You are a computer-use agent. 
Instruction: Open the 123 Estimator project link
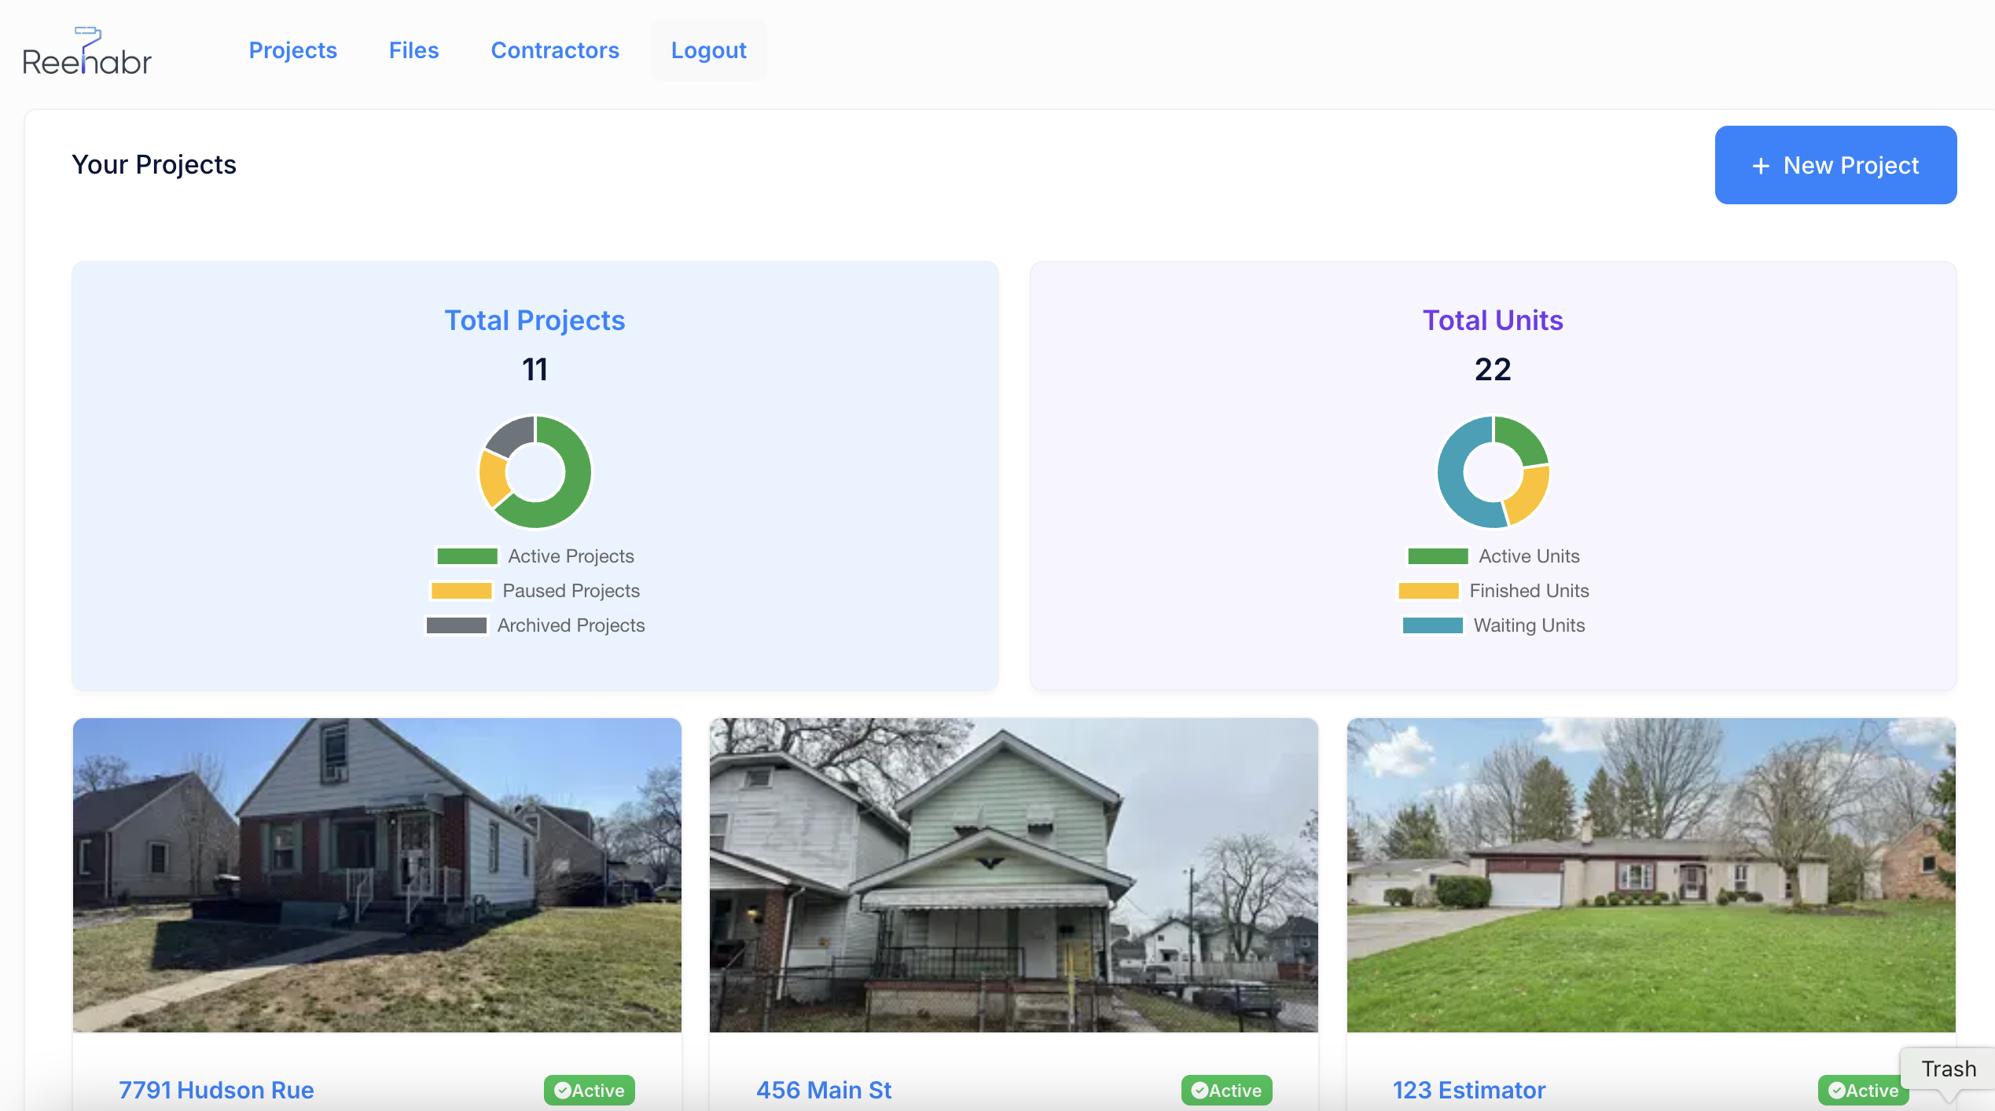[1469, 1090]
